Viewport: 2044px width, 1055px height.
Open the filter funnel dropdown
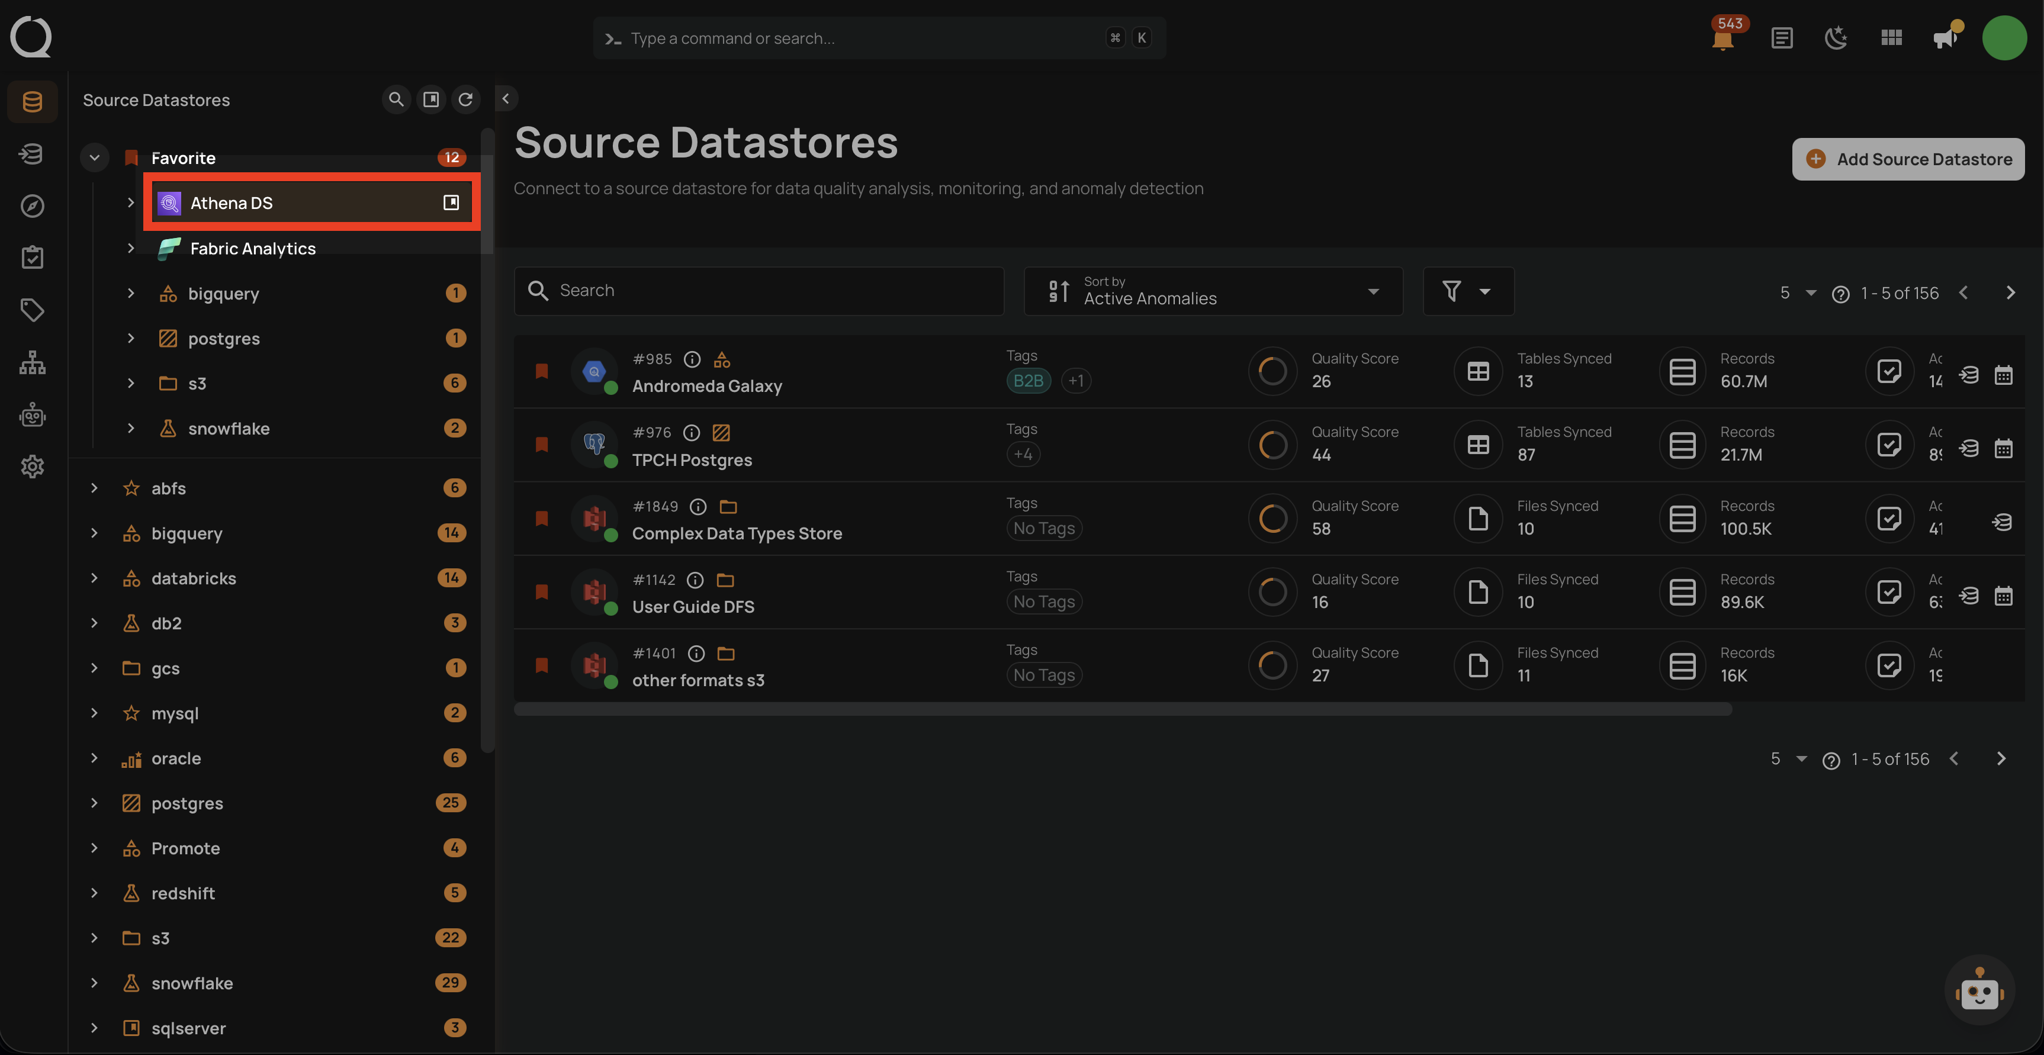point(1467,291)
